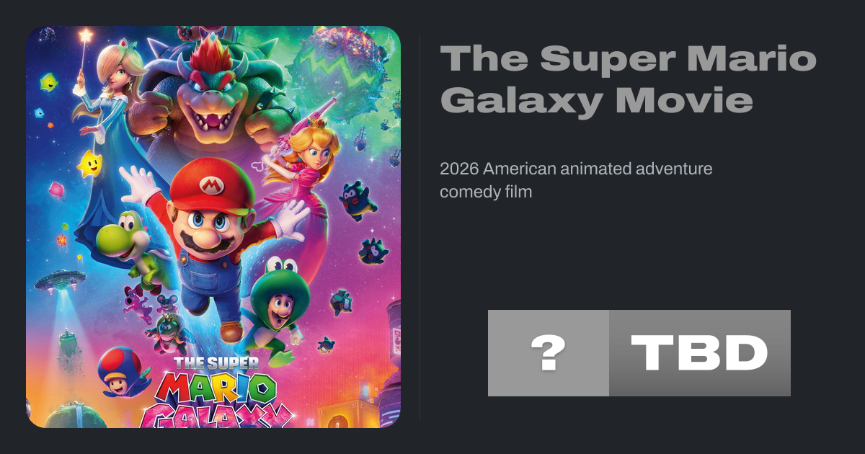Image resolution: width=865 pixels, height=454 pixels.
Task: Click the UFO spaceship on poster
Action: (61, 281)
